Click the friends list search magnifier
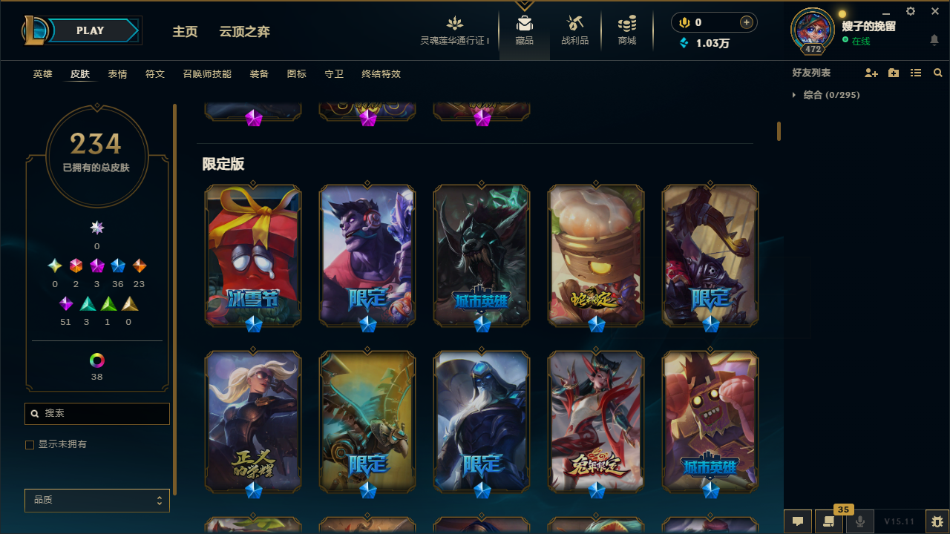Screen dimensions: 950x534 pos(938,73)
